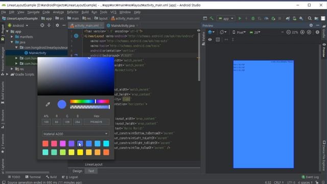
Task: Click layout breadcrumb in navigation bar
Action: coord(101,18)
